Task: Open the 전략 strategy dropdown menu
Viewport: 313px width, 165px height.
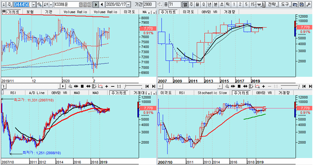Action: (272, 4)
